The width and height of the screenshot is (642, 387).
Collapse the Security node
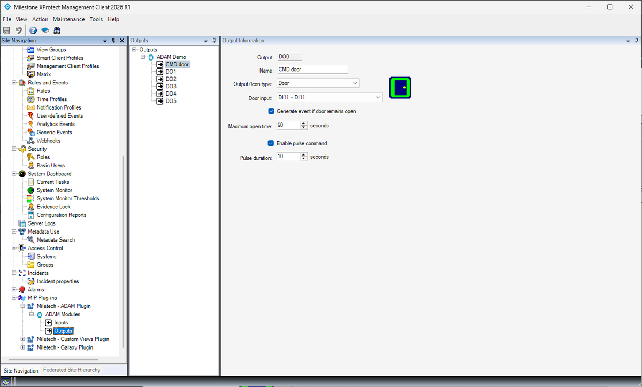click(14, 149)
